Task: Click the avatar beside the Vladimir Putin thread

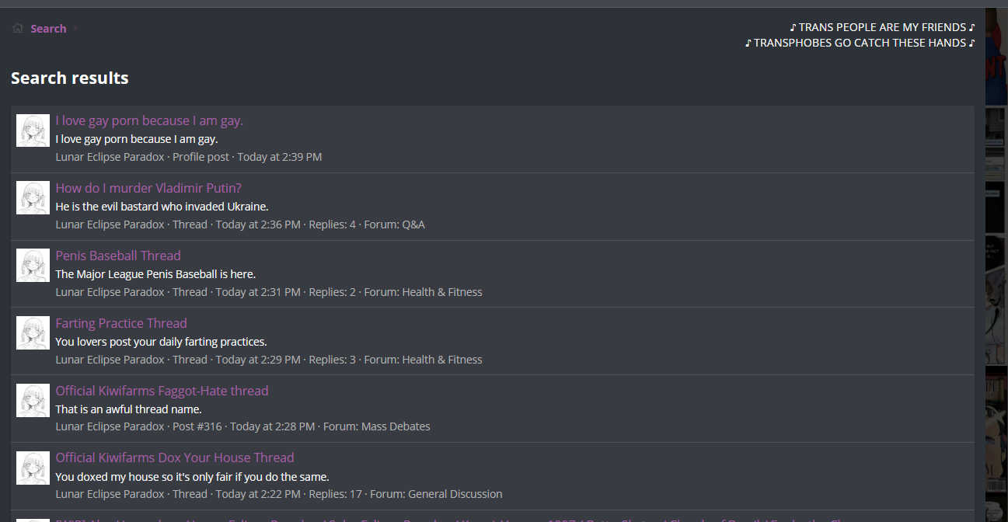Action: 33,198
